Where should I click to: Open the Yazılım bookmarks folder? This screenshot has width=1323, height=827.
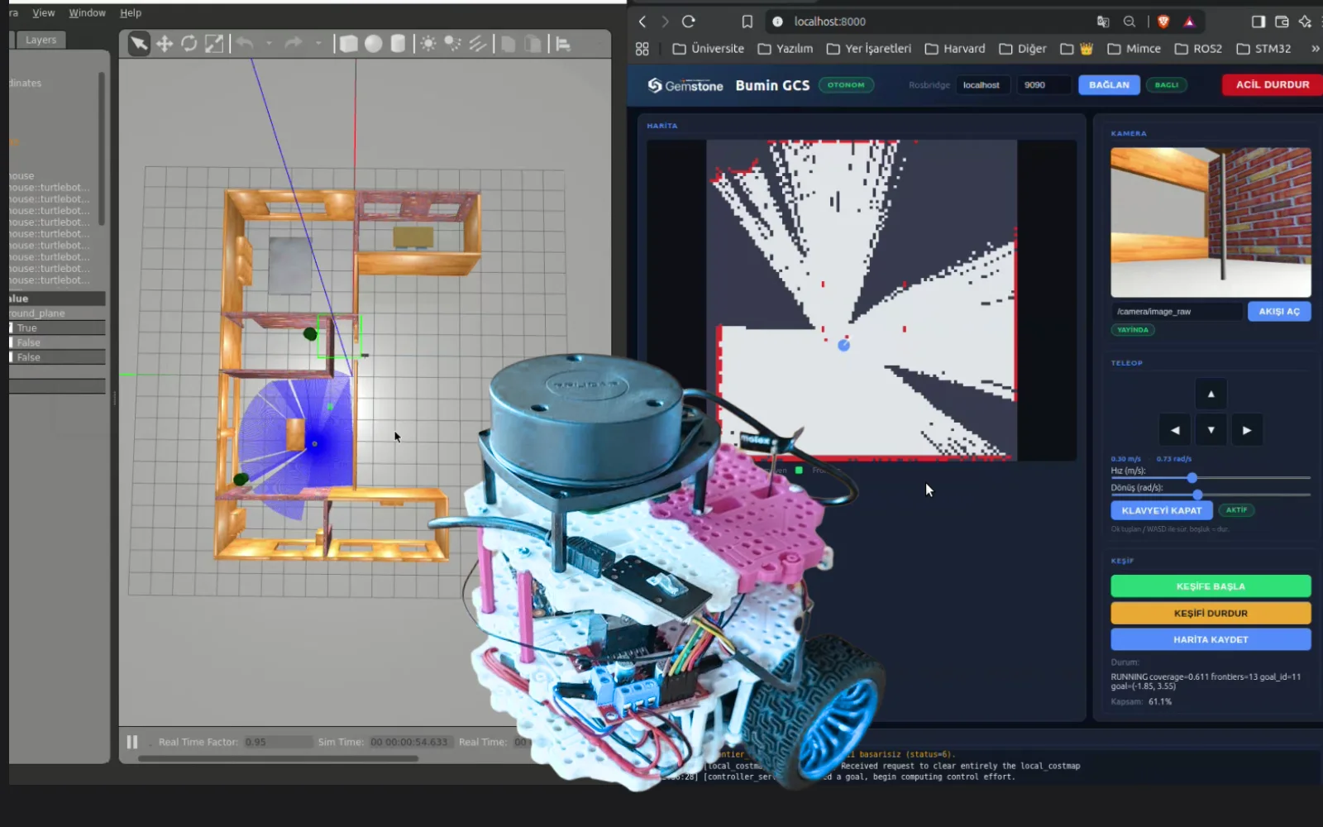(785, 49)
